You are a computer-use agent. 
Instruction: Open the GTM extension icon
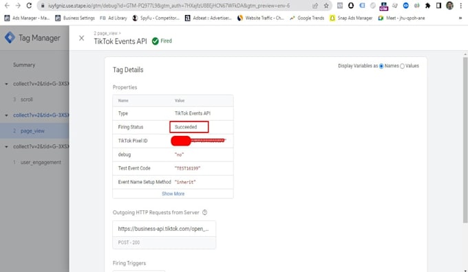[x=383, y=5]
